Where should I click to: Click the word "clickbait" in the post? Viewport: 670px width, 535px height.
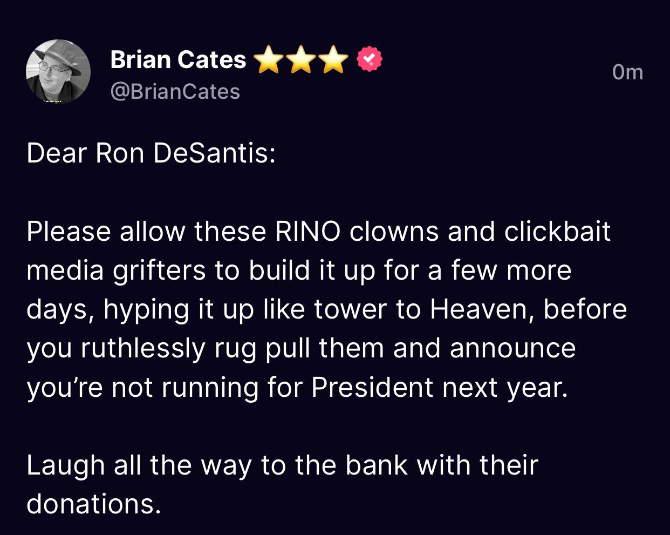(x=557, y=232)
